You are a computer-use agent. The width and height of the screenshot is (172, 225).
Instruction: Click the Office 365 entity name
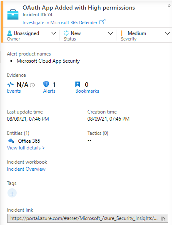(29, 141)
